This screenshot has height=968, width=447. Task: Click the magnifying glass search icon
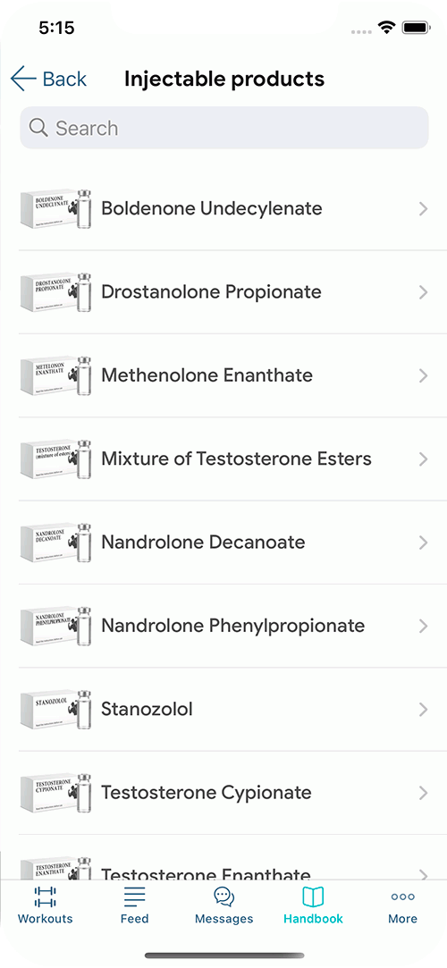(38, 128)
